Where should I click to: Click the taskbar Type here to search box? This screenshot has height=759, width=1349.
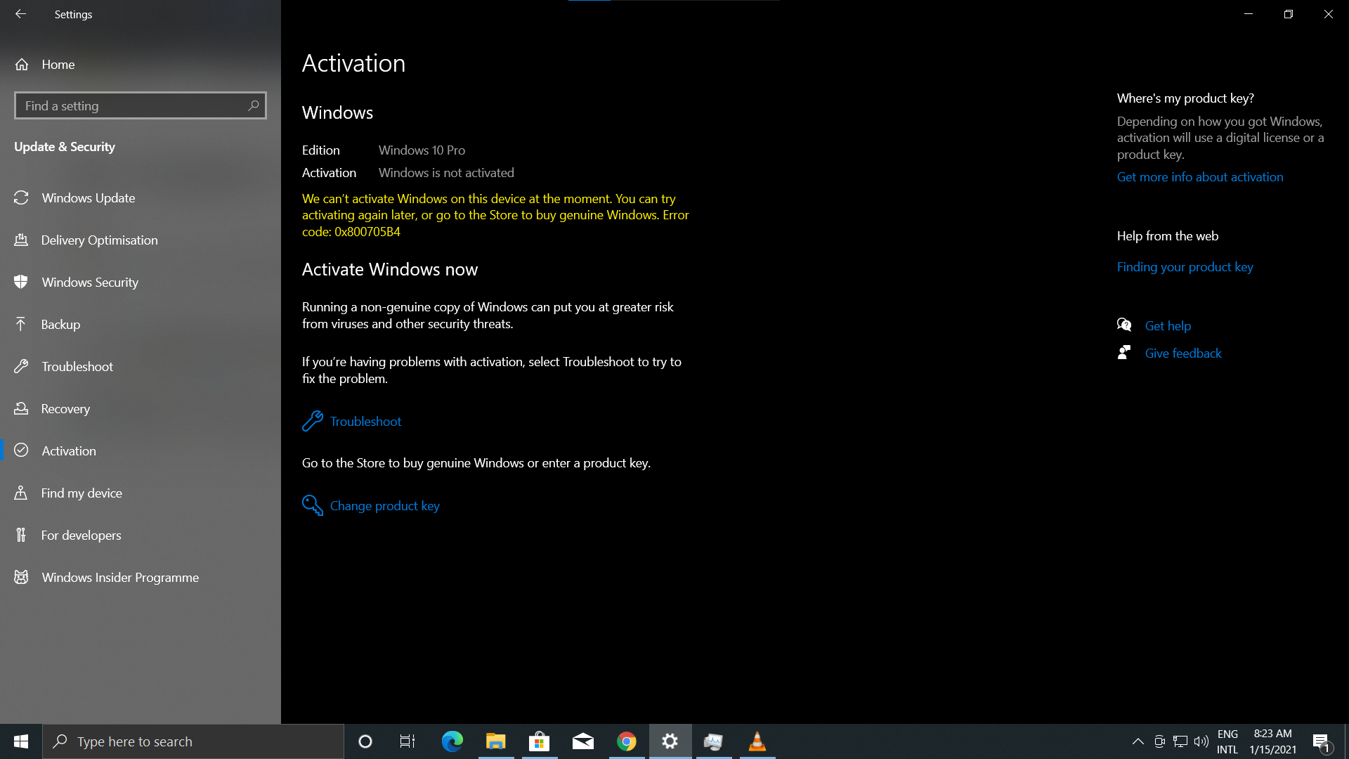[x=193, y=741]
